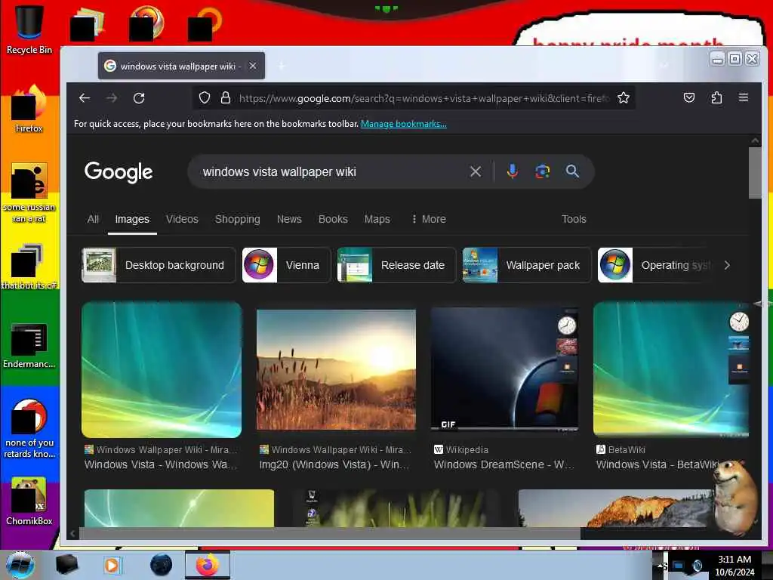Screen dimensions: 773x580
Task: Select the Images results tab
Action: [x=132, y=219]
